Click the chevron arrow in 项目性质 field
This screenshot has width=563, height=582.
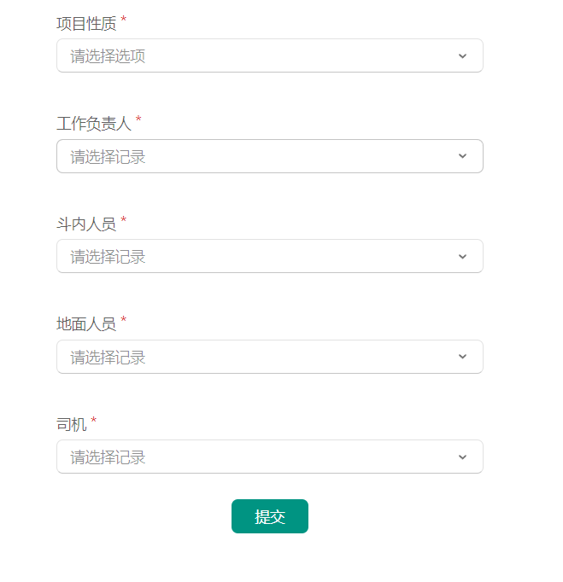point(462,56)
